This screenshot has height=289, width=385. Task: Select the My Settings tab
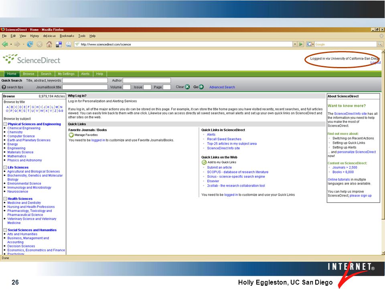point(66,74)
